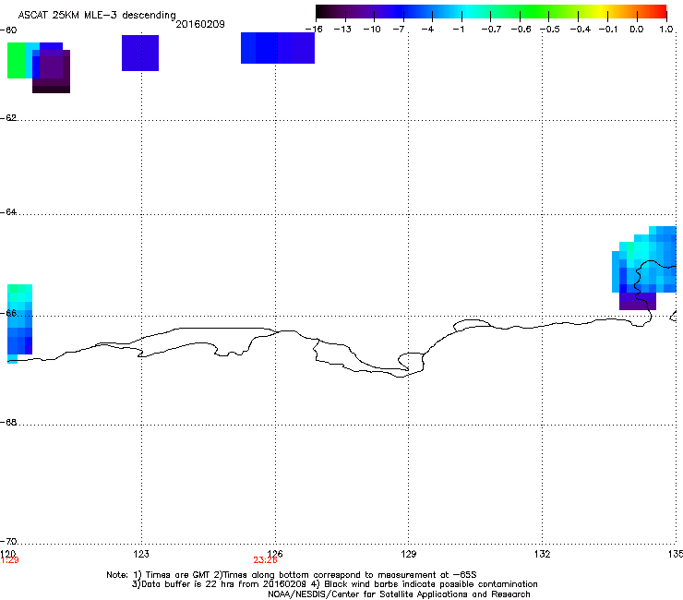Click the red pass time 23:26
Image resolution: width=683 pixels, height=600 pixels.
click(x=265, y=560)
